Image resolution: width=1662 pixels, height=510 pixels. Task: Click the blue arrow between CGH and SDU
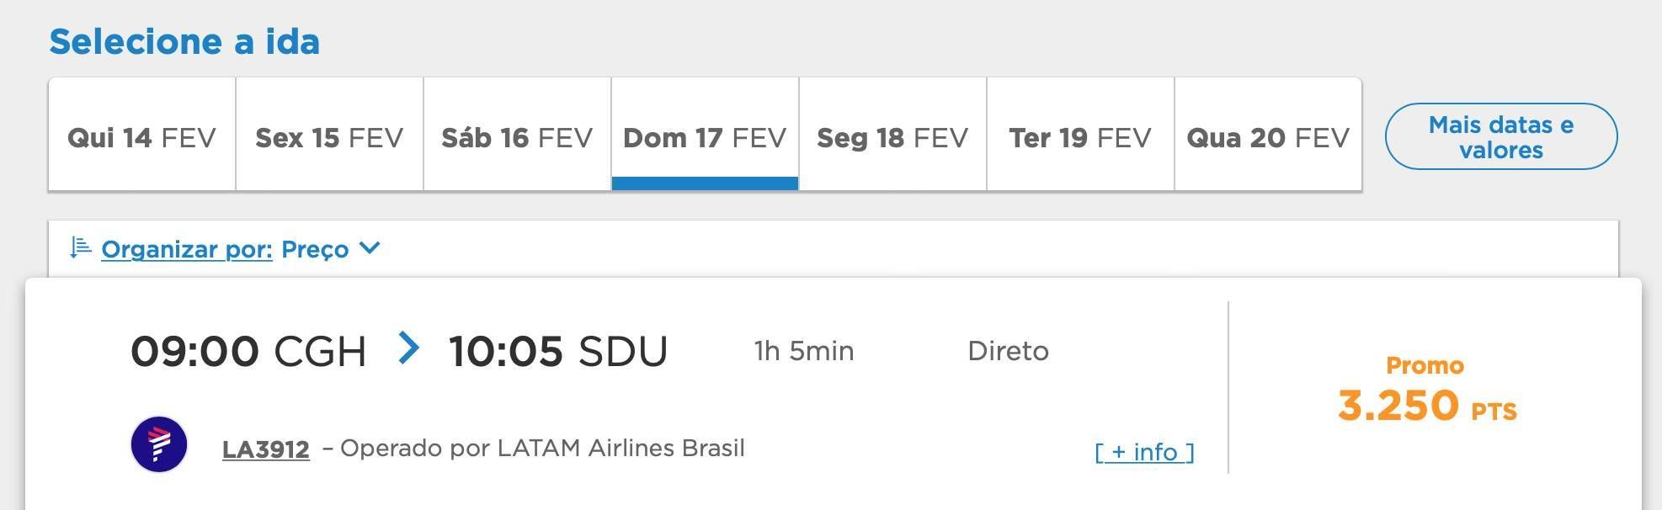(408, 348)
